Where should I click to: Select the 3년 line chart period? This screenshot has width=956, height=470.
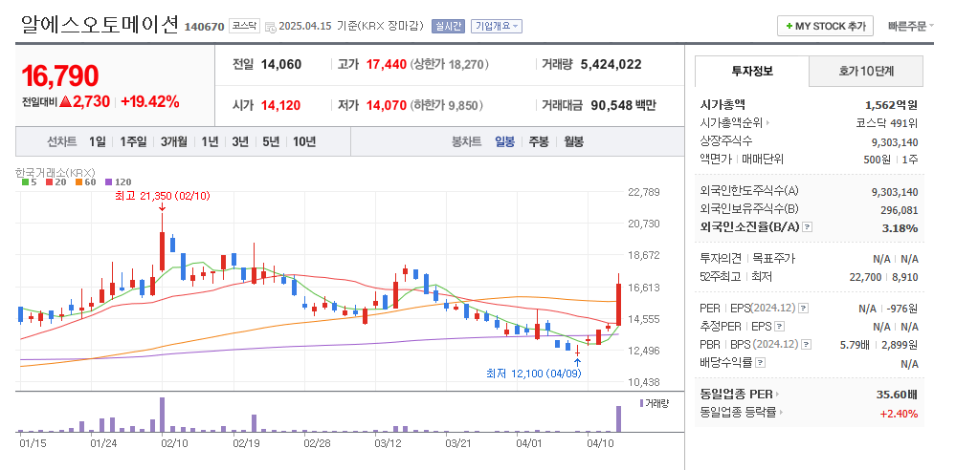click(x=240, y=141)
